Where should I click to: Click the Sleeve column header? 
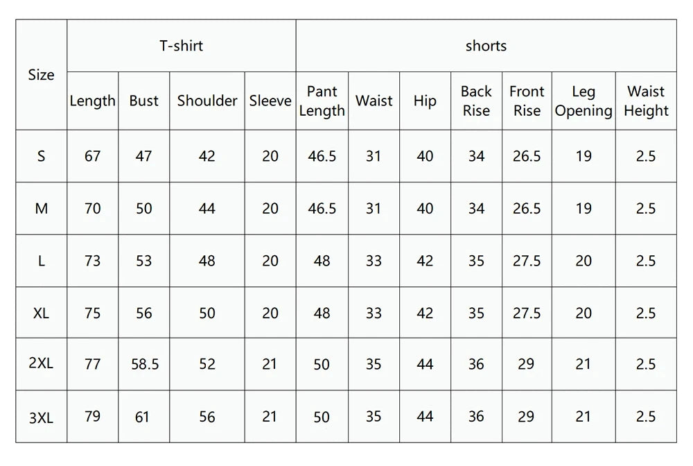click(x=270, y=101)
